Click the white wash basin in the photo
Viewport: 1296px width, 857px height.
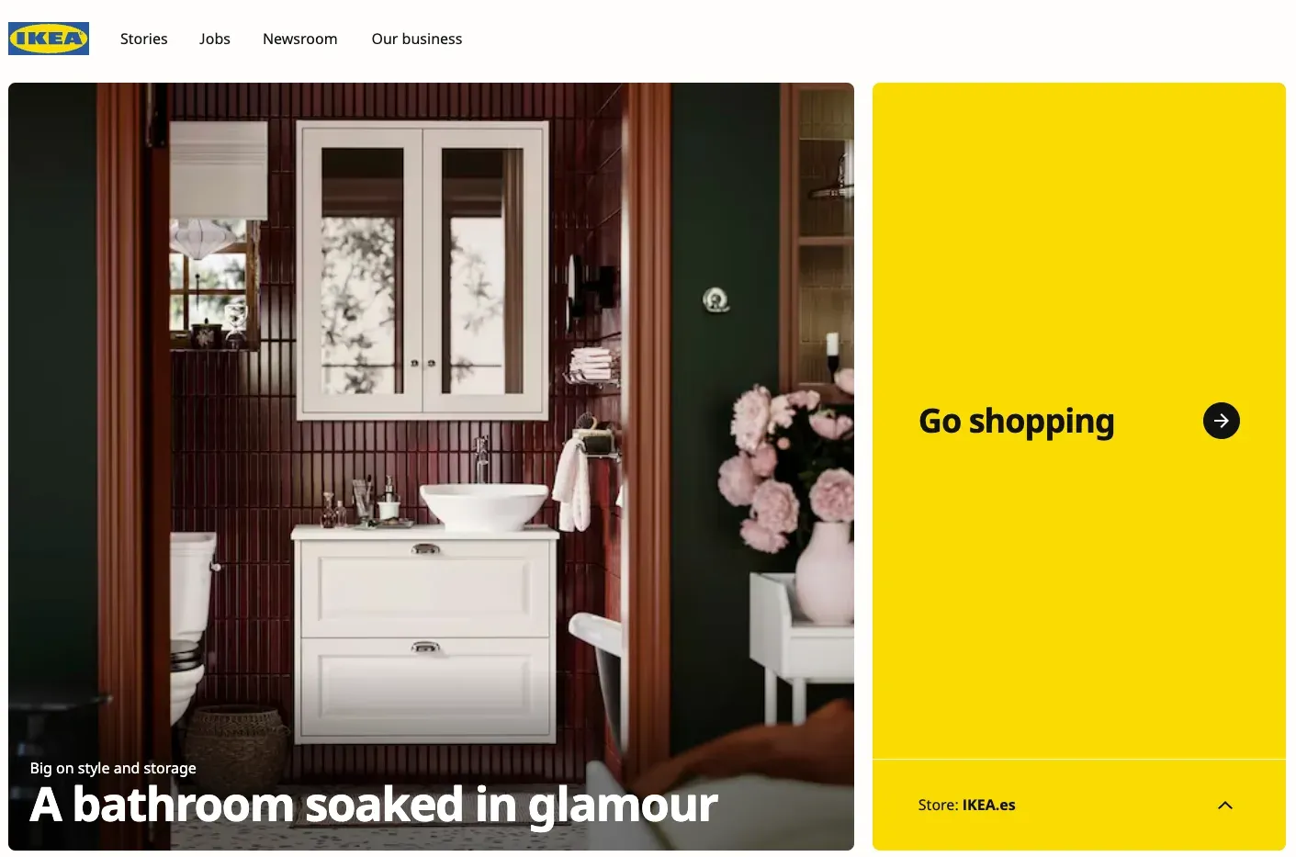coord(483,506)
